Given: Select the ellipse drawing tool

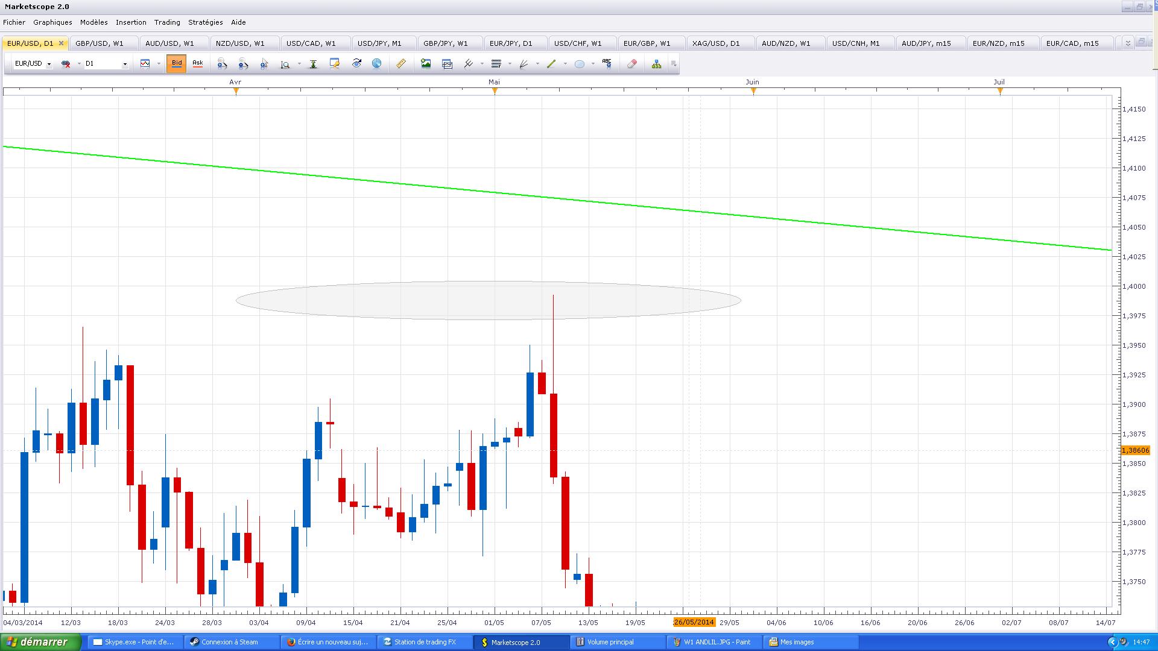Looking at the screenshot, I should [x=579, y=64].
